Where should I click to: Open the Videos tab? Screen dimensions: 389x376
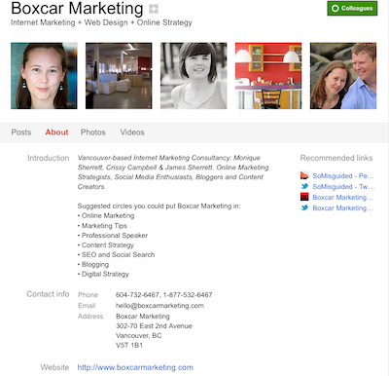click(x=132, y=132)
